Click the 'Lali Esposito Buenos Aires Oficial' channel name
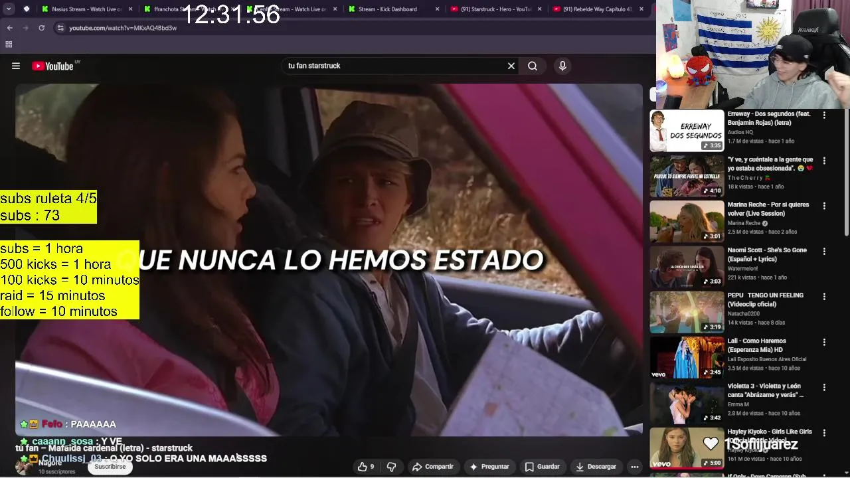Screen dimensions: 850x478 [766, 359]
